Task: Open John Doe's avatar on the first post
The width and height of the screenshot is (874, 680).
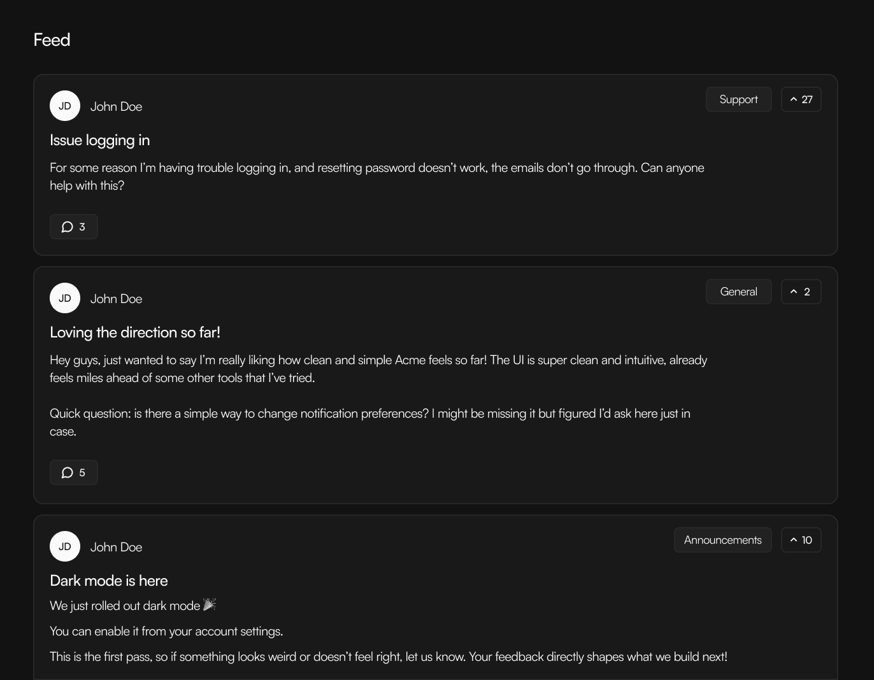Action: click(64, 106)
